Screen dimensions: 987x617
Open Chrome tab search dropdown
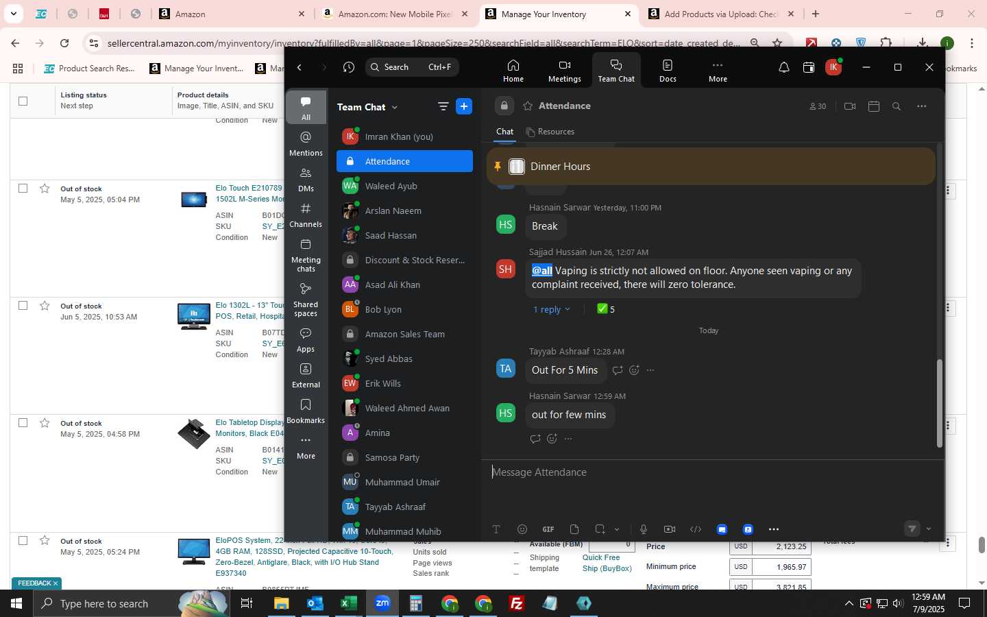13,14
